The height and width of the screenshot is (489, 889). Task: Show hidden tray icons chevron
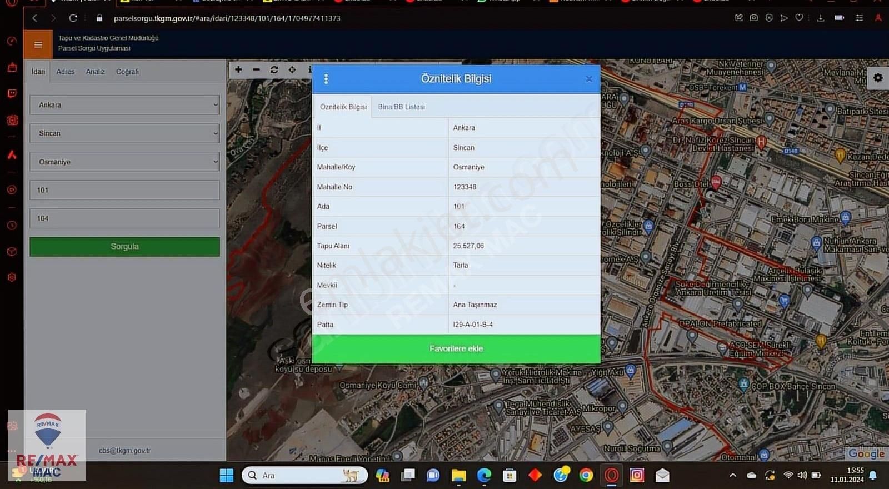tap(733, 475)
